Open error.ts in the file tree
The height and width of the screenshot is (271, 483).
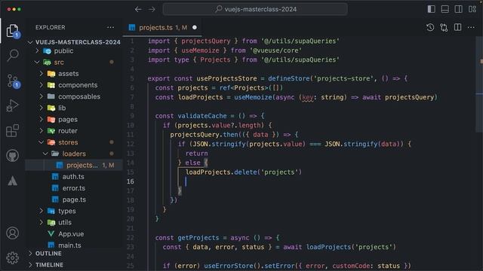[x=74, y=188]
